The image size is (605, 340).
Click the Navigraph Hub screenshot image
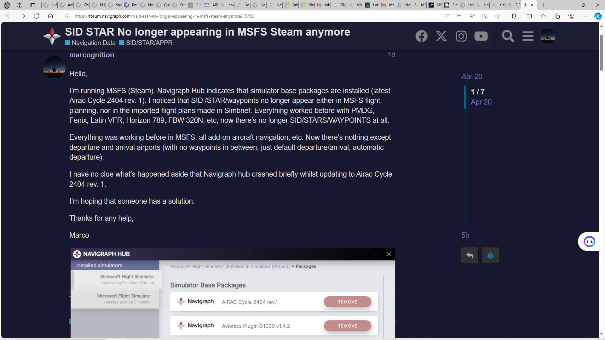(x=233, y=293)
